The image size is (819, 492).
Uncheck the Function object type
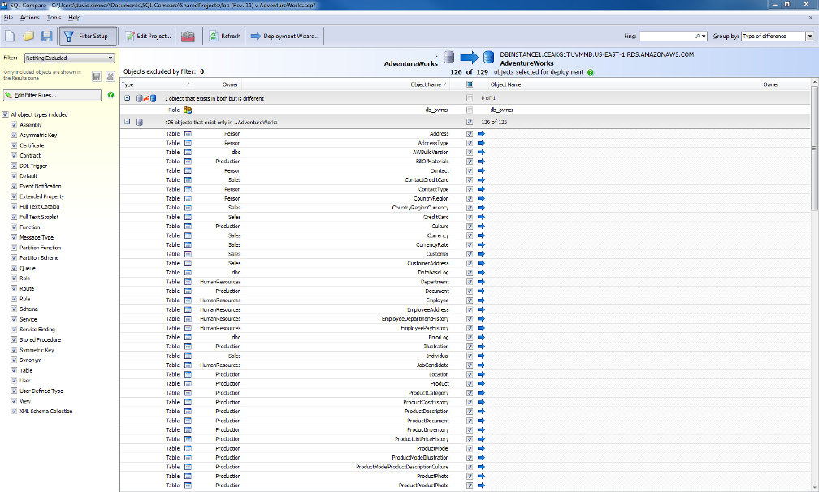[x=14, y=227]
